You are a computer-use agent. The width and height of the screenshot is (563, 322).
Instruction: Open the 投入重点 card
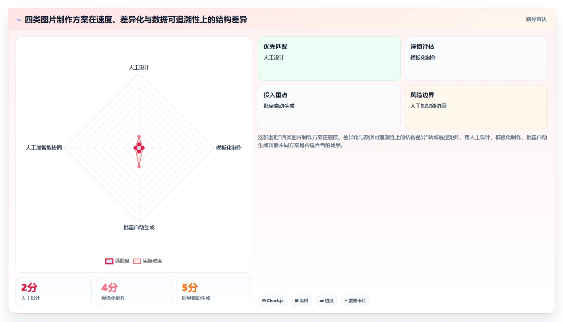click(329, 107)
